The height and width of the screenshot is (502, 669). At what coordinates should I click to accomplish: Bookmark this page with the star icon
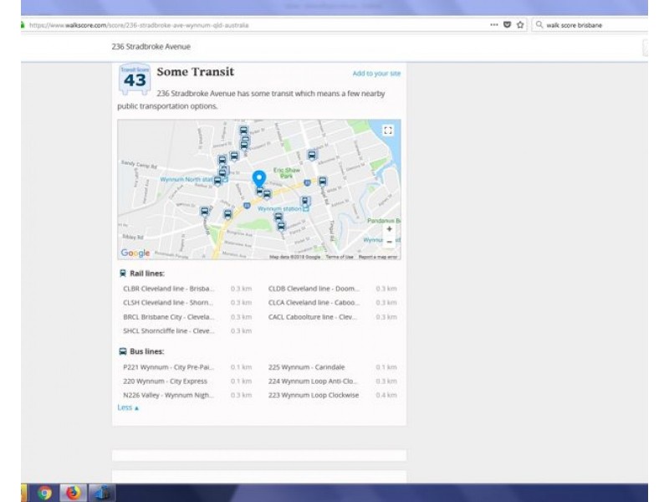pos(520,25)
